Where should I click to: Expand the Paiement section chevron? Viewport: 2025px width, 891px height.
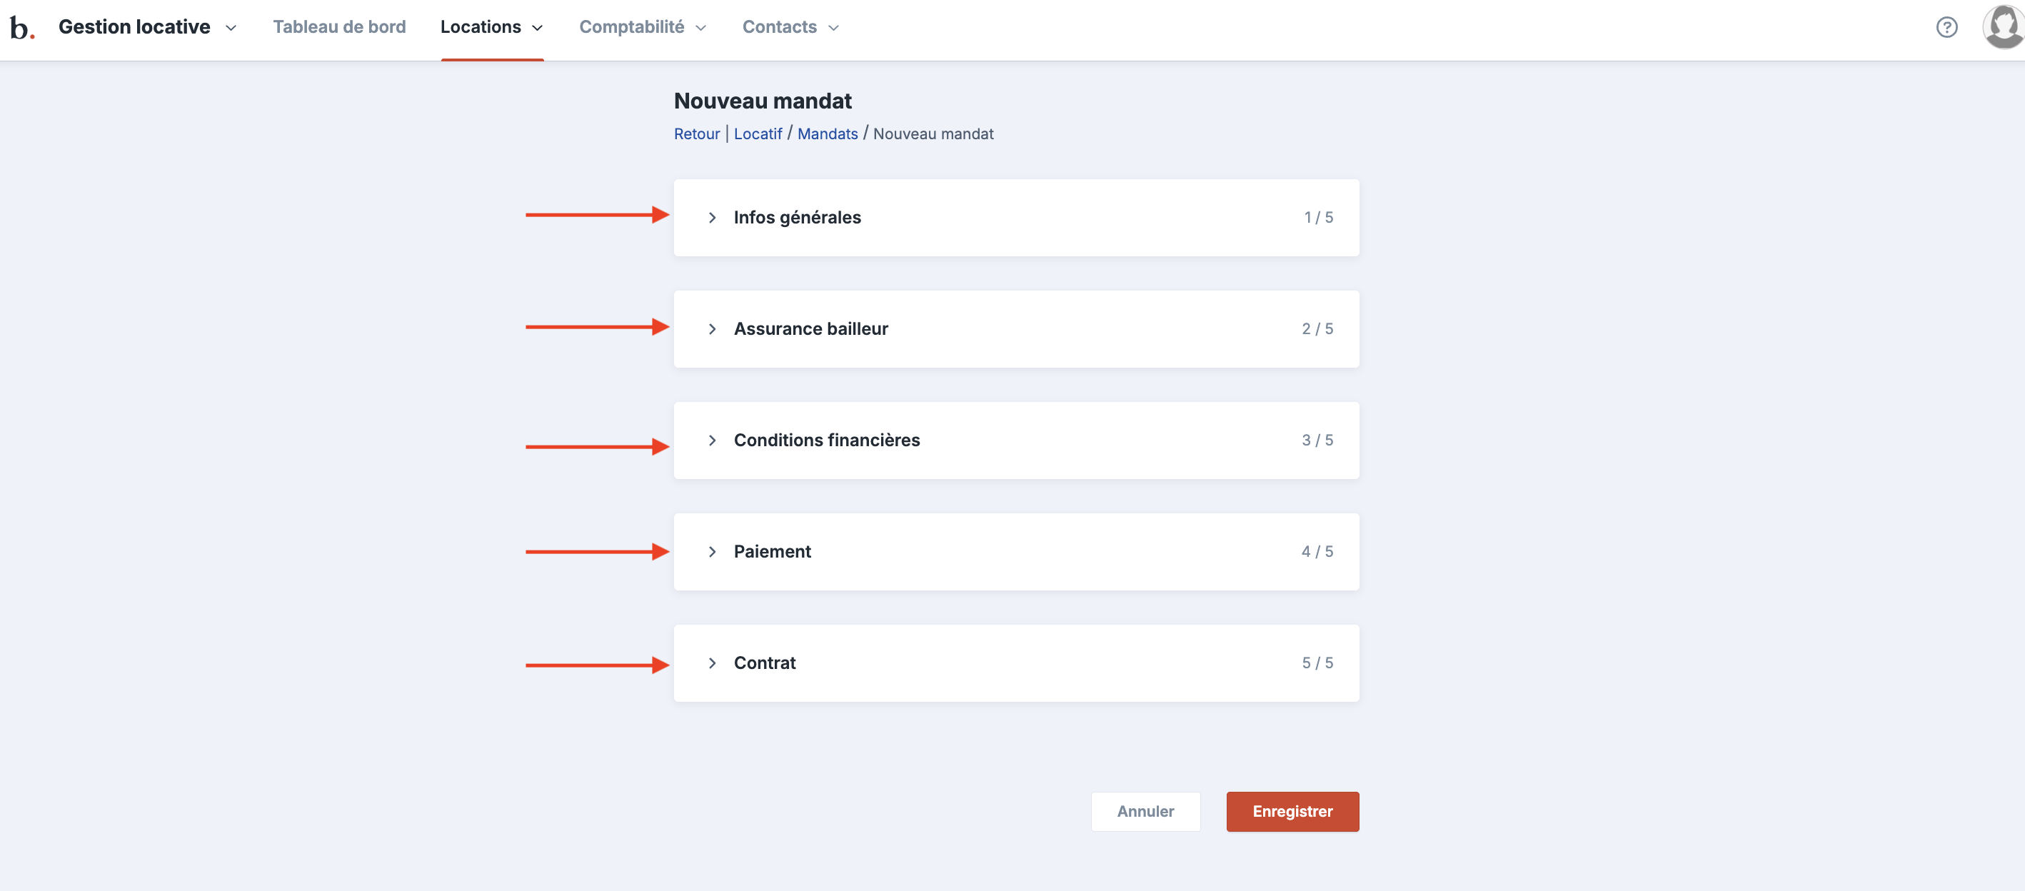[x=711, y=553]
